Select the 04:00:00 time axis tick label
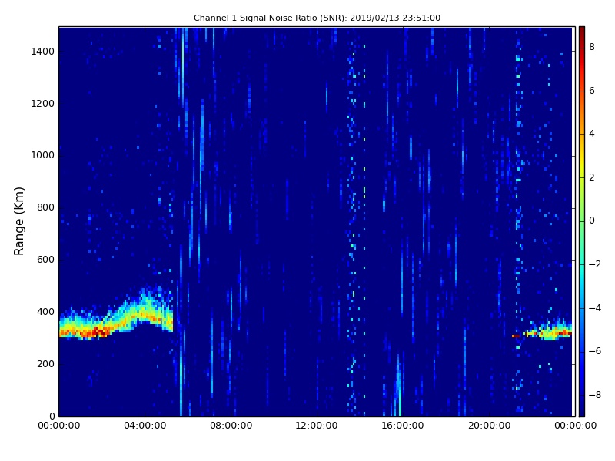 [x=145, y=426]
